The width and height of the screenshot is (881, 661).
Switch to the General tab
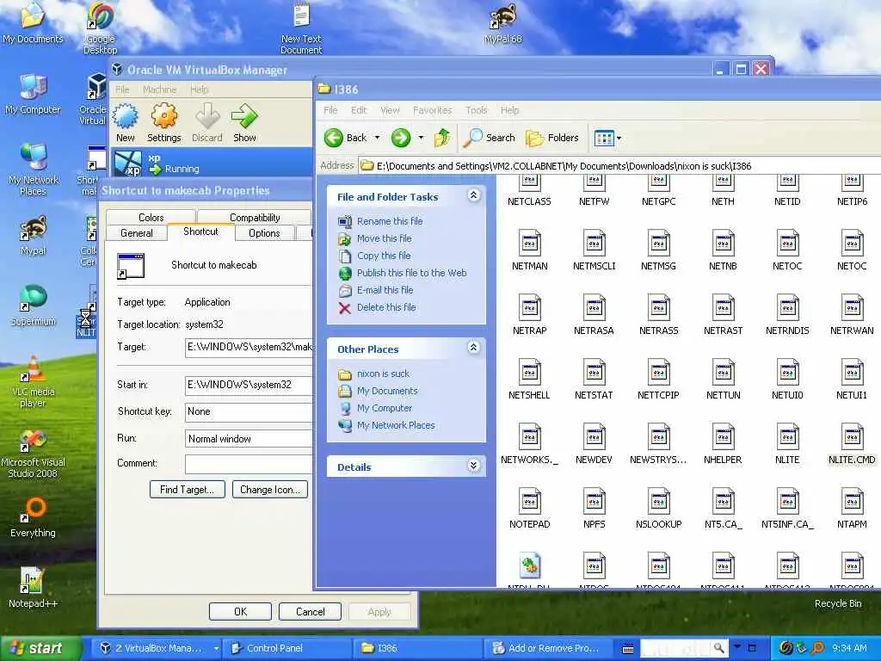[x=137, y=232]
